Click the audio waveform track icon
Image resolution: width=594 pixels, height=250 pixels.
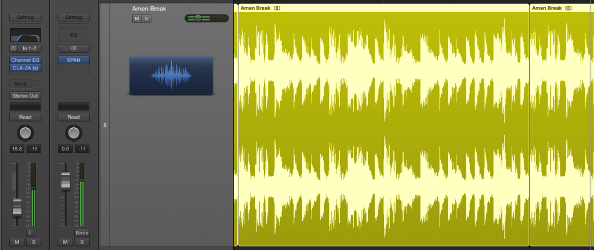click(171, 75)
